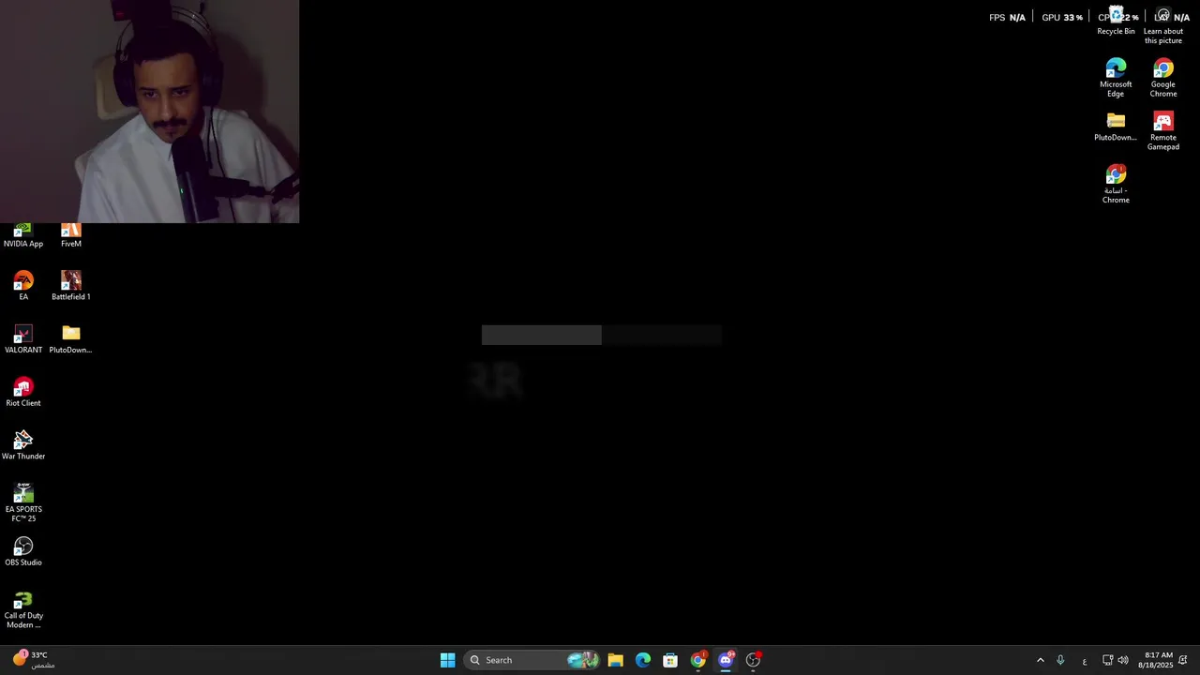This screenshot has width=1200, height=675.
Task: Select the Microsoft Edge desktop shortcut
Action: point(1116,78)
